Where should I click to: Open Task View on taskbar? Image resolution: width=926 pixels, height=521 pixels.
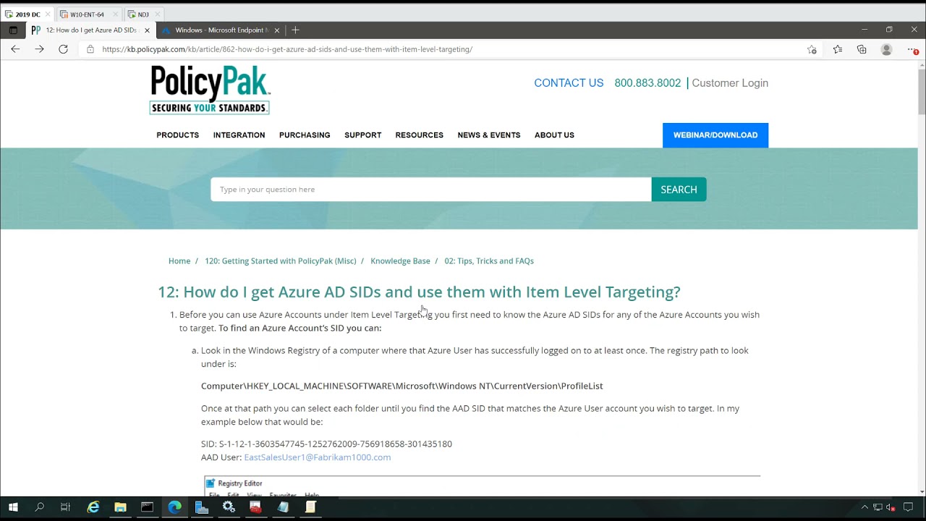66,508
